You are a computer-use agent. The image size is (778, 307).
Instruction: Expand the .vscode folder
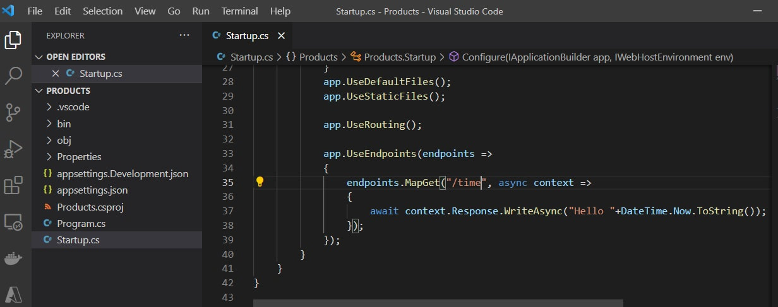click(x=50, y=107)
